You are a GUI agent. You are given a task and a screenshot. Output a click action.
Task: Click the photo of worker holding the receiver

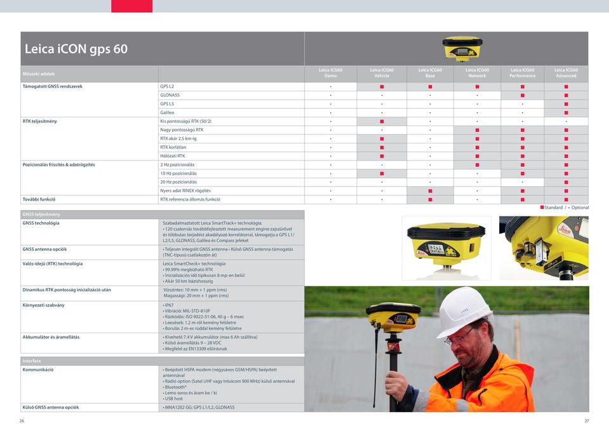(447, 349)
